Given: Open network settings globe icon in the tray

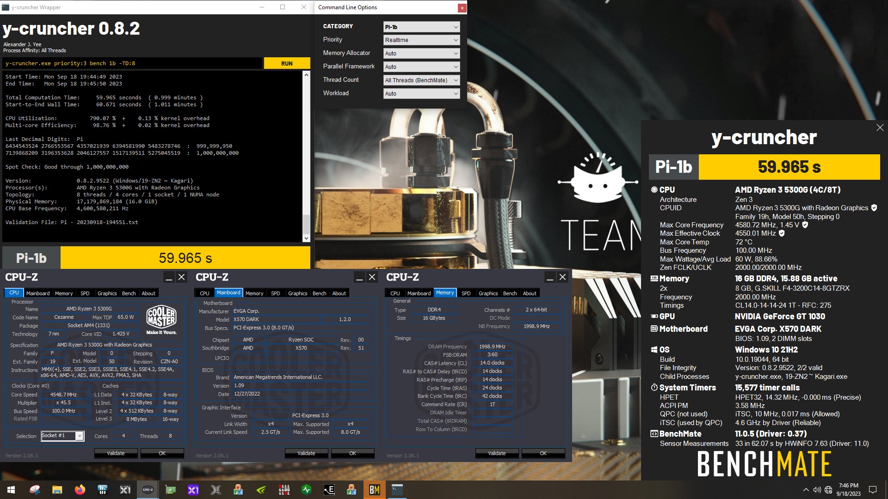Looking at the screenshot, I should [828, 490].
